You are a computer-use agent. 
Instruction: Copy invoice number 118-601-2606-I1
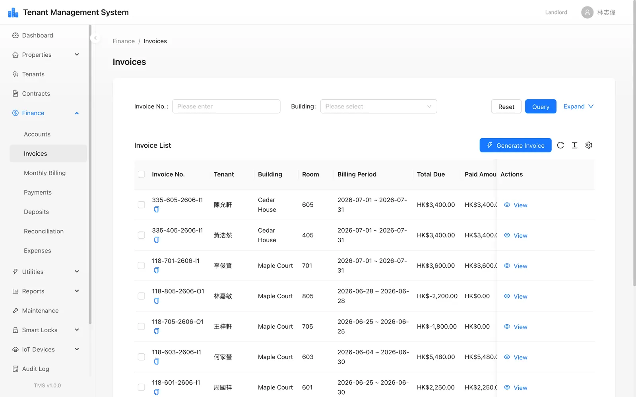coord(157,392)
